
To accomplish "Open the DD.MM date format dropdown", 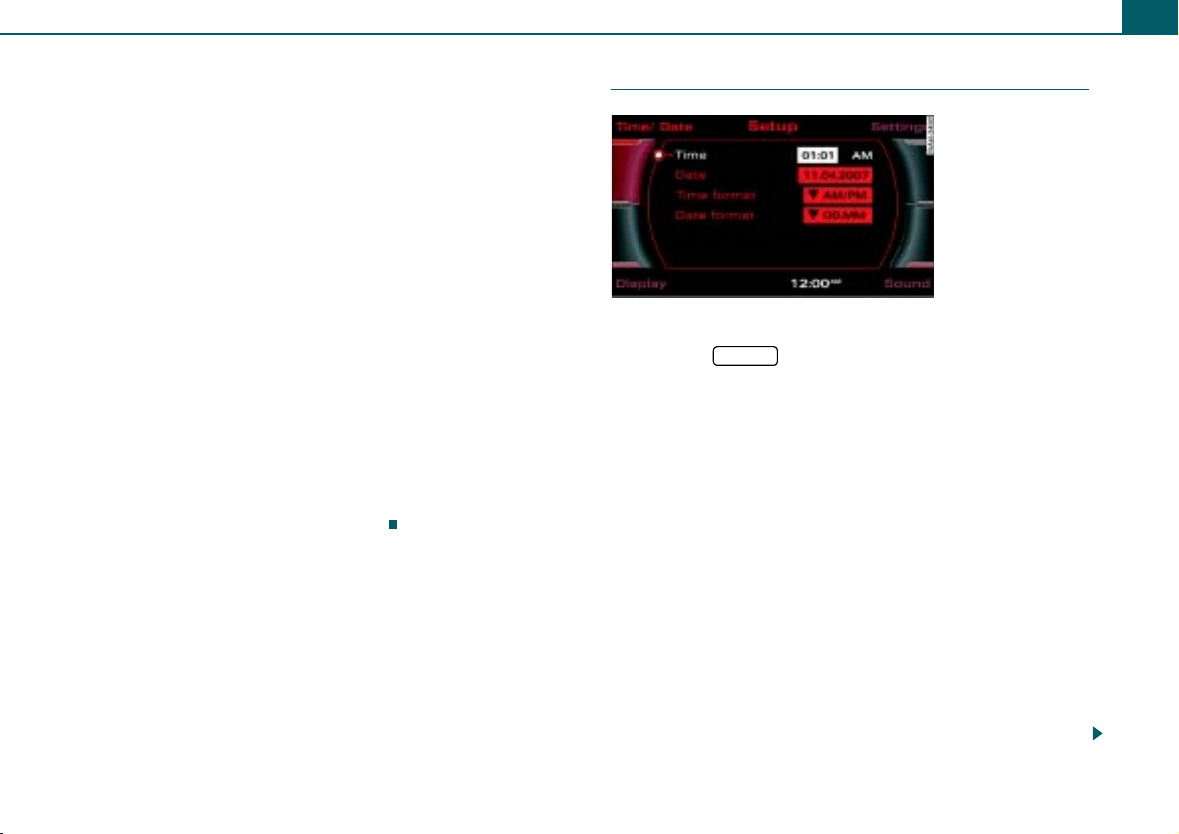I will (x=837, y=215).
